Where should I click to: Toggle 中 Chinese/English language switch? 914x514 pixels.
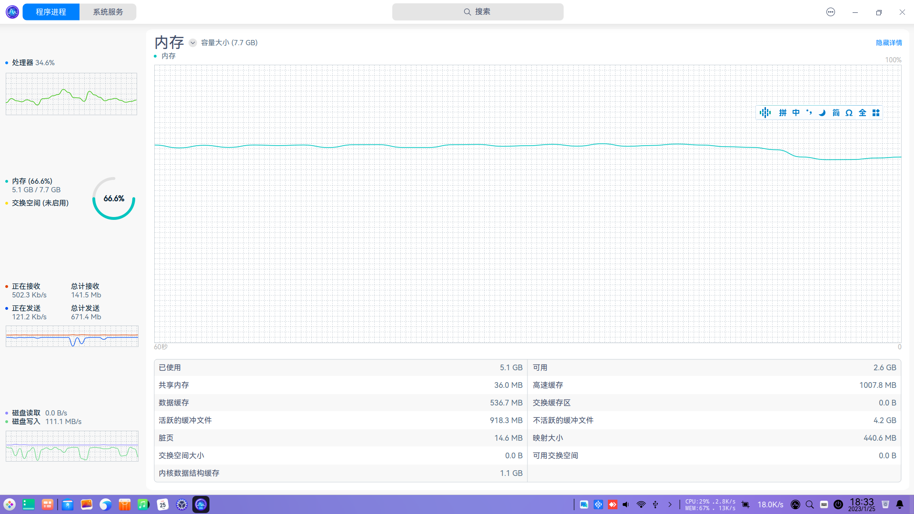point(796,113)
